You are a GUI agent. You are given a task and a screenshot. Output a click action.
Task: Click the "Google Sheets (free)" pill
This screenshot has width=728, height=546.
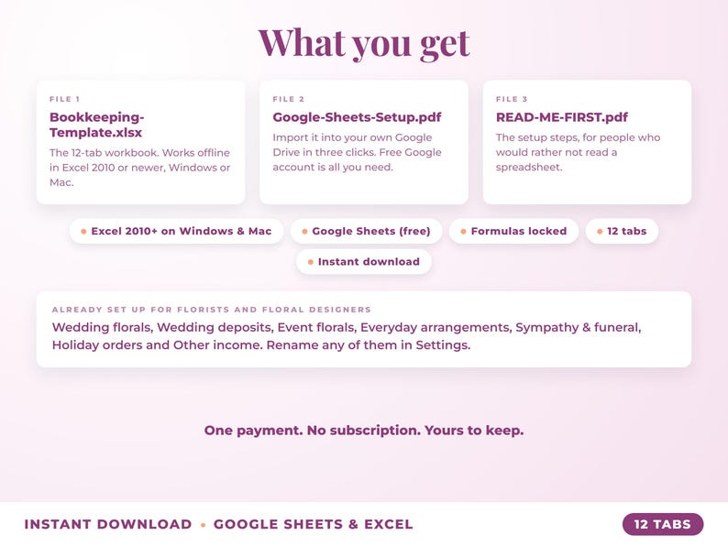click(367, 231)
